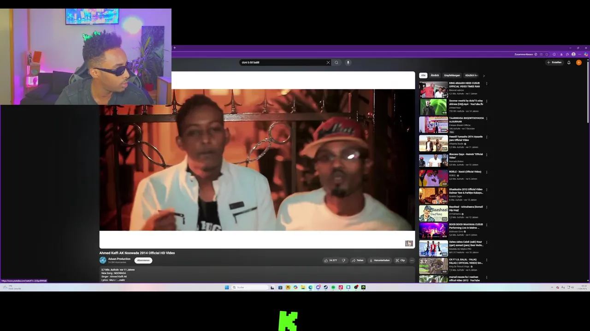Open options for ROBLE Xasid video

487,172
